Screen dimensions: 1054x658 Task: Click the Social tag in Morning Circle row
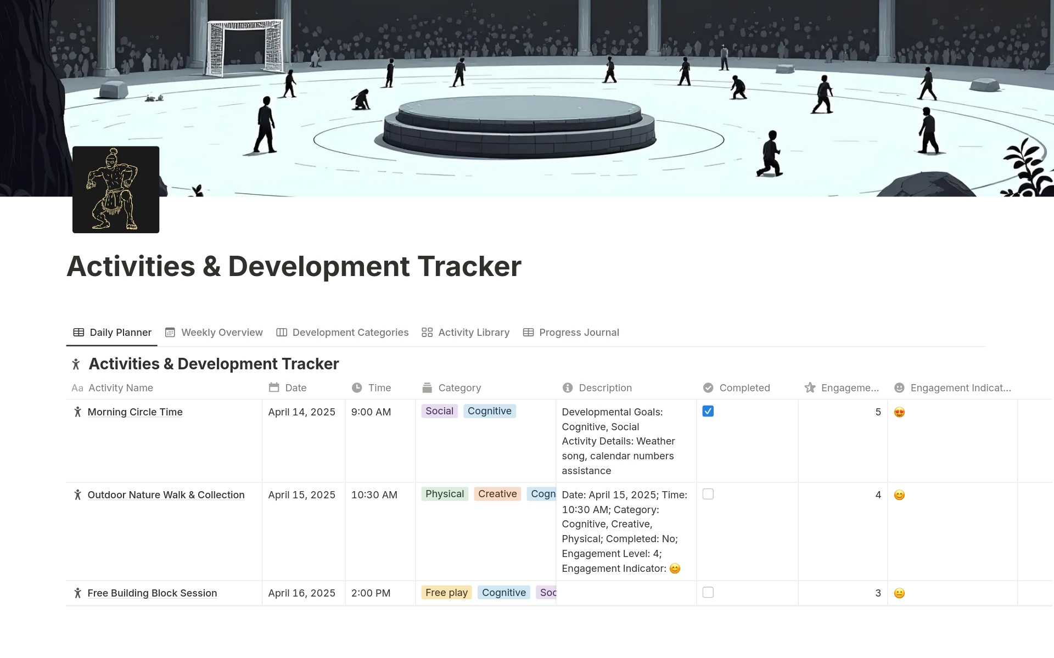click(439, 411)
